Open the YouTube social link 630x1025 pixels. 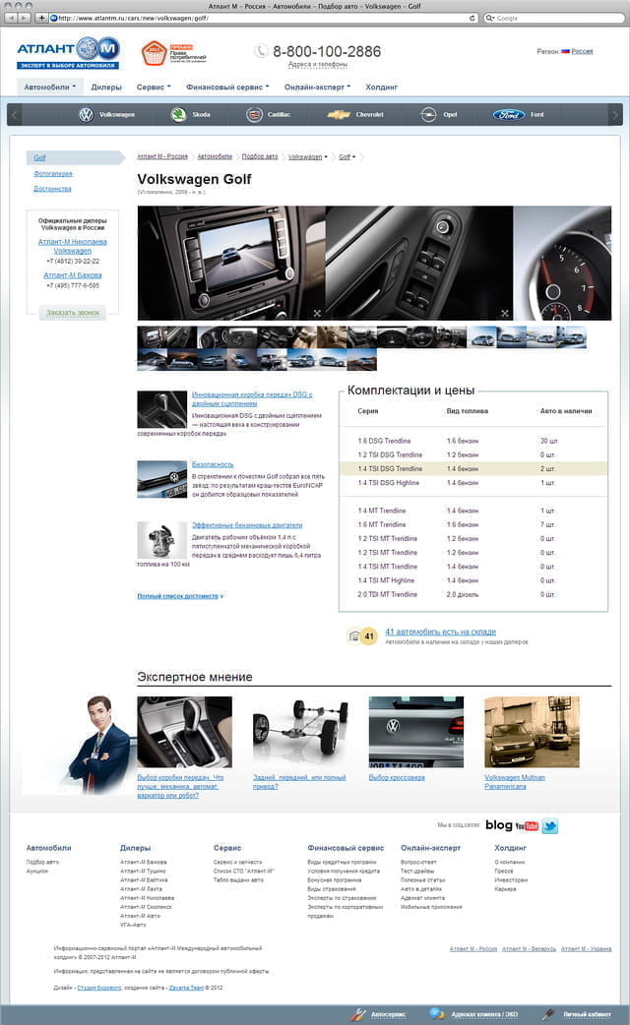[527, 825]
